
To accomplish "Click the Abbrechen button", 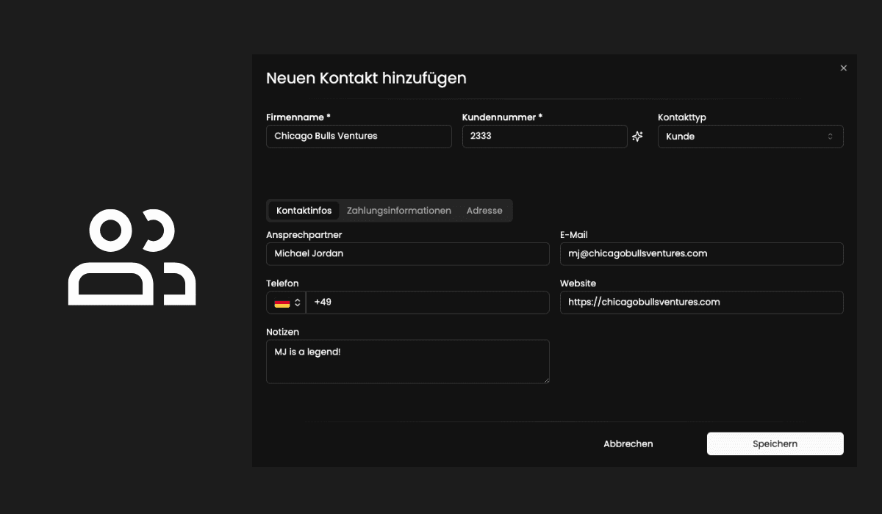I will (628, 444).
